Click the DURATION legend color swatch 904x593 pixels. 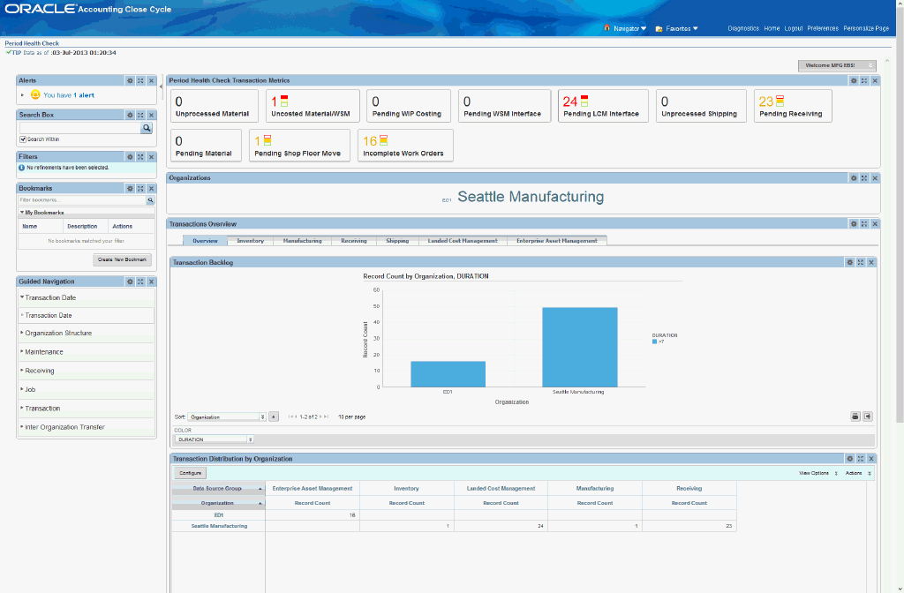[654, 342]
